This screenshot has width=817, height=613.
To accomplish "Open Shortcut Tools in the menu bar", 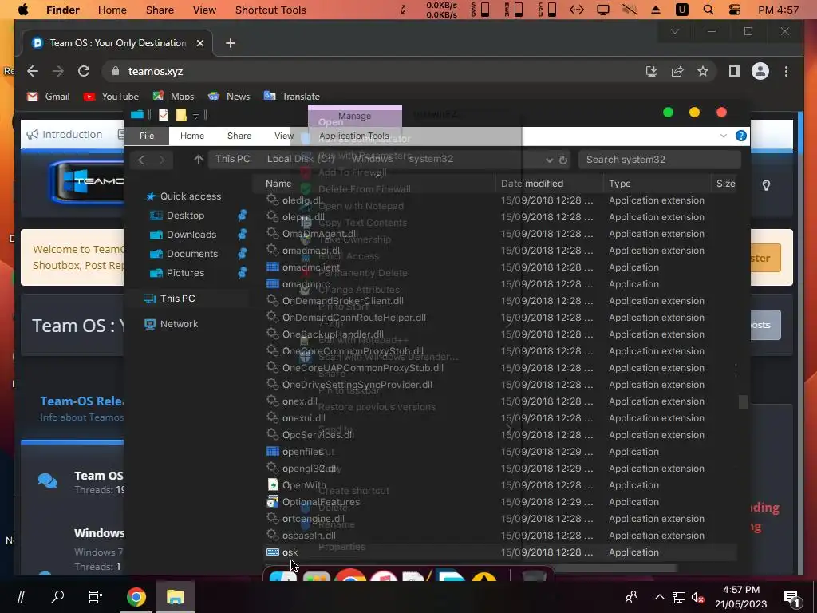I will coord(270,10).
